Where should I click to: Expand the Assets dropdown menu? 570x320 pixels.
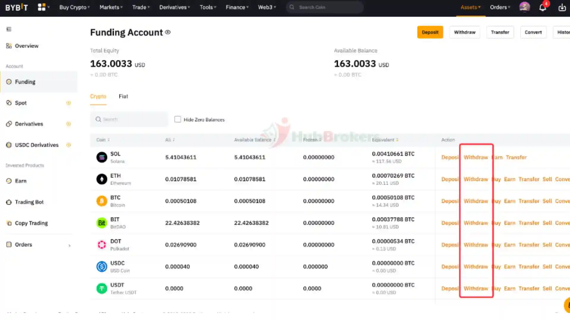pyautogui.click(x=470, y=7)
